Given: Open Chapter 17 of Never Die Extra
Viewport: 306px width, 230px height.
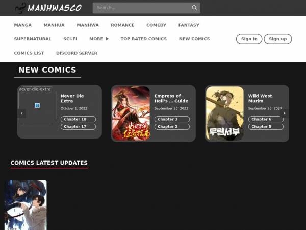Looking at the screenshot, I should (78, 127).
